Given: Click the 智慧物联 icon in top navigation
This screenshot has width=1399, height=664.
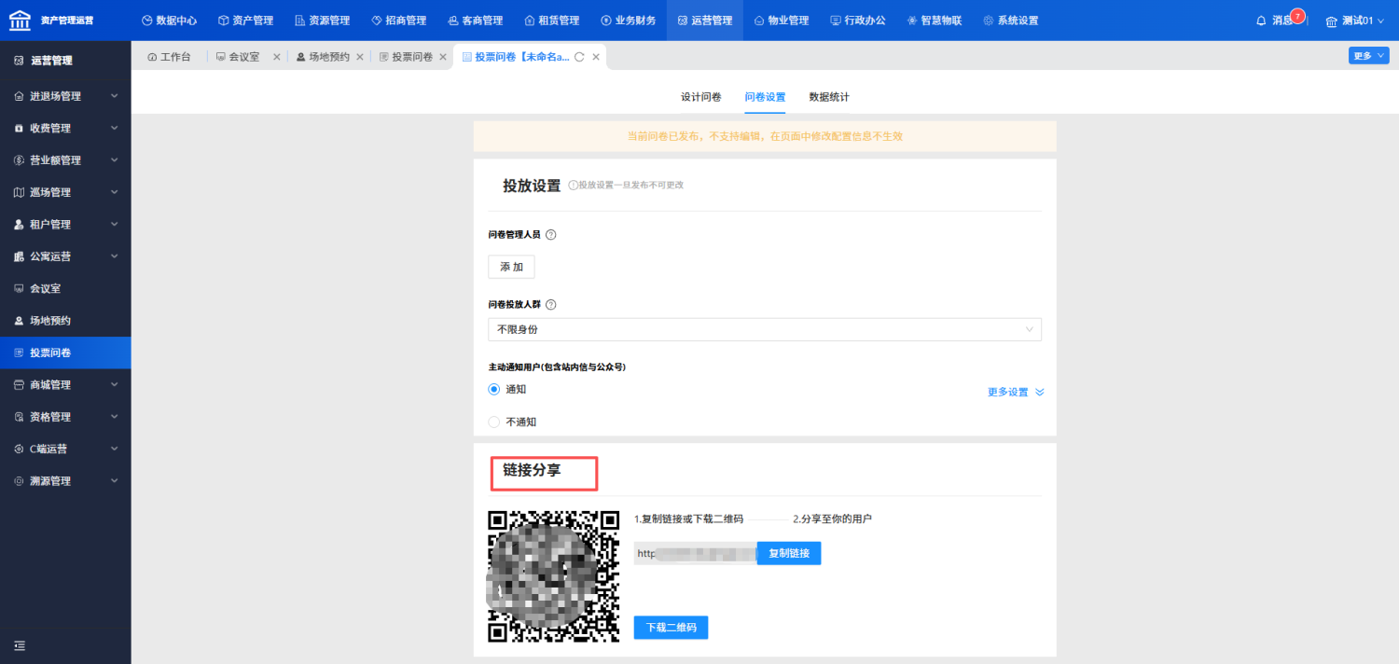Looking at the screenshot, I should tap(912, 21).
